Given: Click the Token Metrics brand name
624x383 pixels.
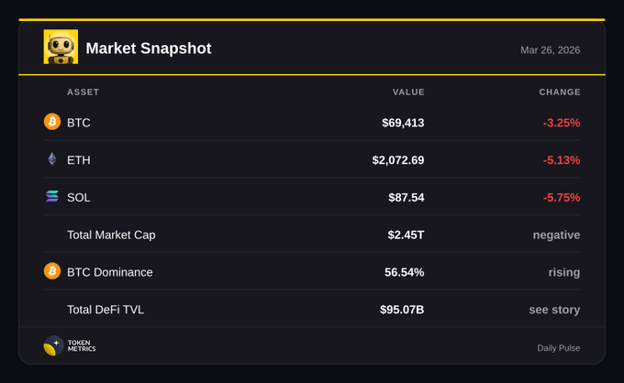Looking at the screenshot, I should [82, 346].
